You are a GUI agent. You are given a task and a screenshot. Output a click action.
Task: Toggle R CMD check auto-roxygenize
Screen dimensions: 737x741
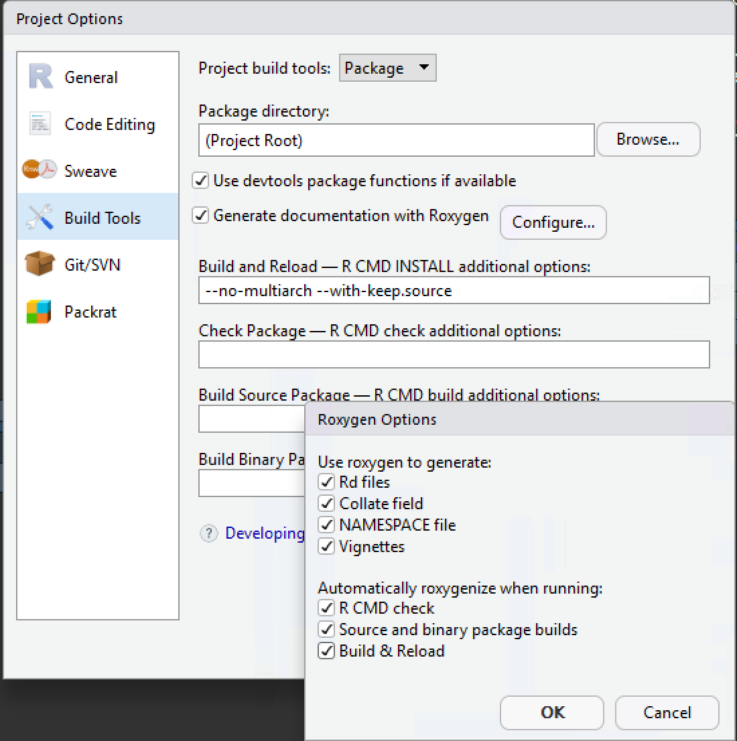[x=326, y=608]
